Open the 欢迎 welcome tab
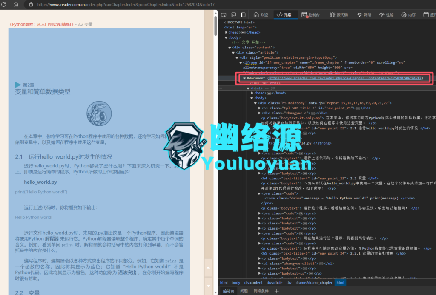436x295 pixels. [261, 15]
